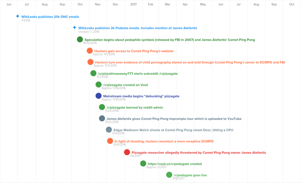Click the '12/6/2016' date text
Viewport: 301px width, 183px height.
tap(119, 144)
